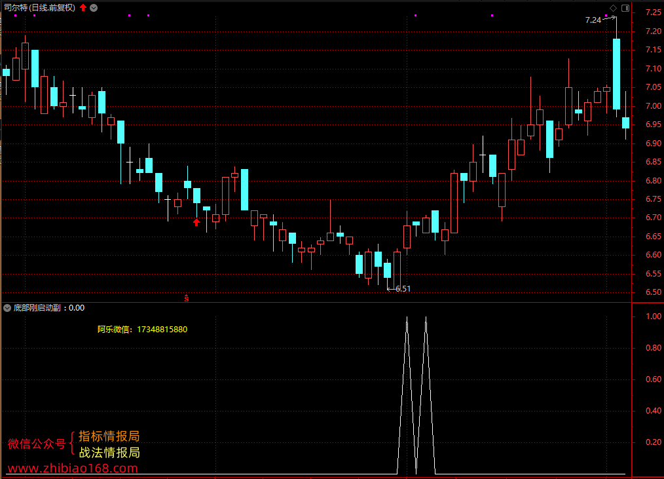The height and width of the screenshot is (479, 664).
Task: Click the 7.24 high price label
Action: 593,20
